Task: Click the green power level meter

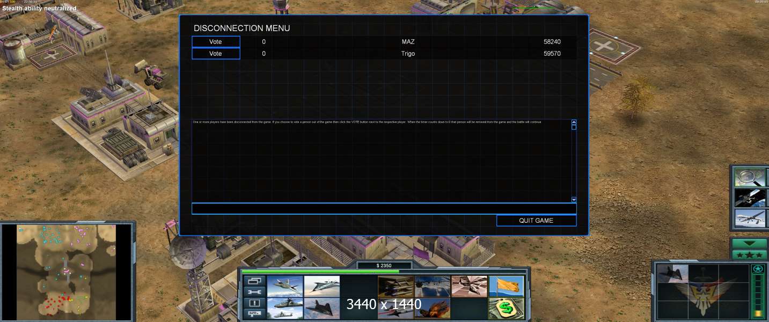Action: pyautogui.click(x=758, y=296)
